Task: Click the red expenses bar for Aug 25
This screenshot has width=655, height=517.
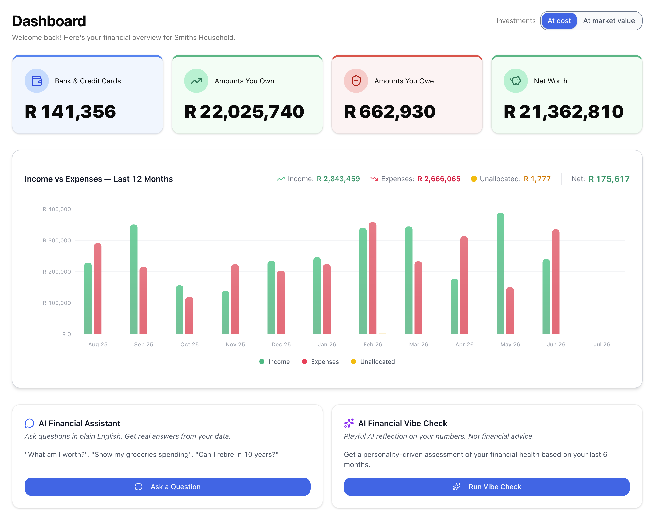Action: (x=98, y=289)
